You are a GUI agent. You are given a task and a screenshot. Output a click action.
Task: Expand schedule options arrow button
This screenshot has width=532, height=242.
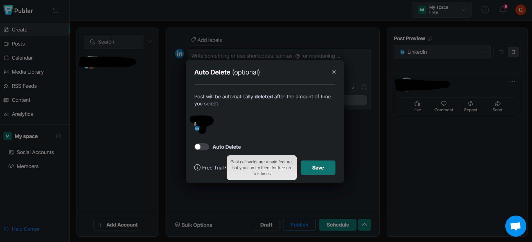point(364,225)
